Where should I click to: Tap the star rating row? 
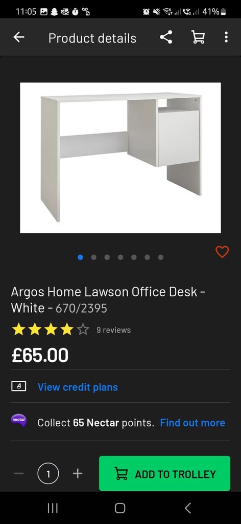pyautogui.click(x=51, y=330)
